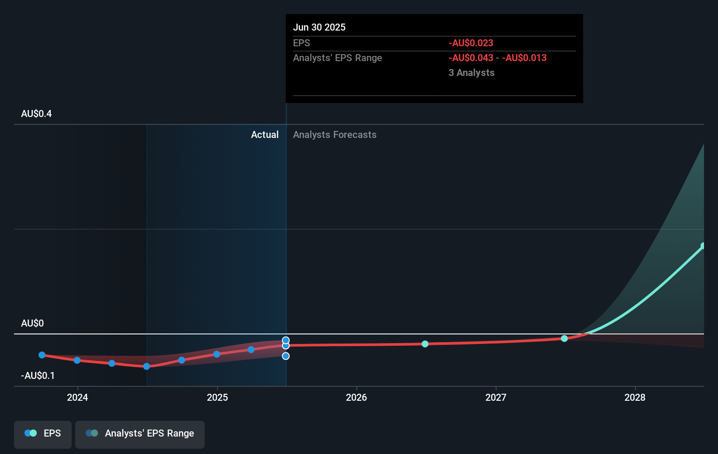Screen dimensions: 718x454
Task: Click the teal endpoint at the chart's right edge
Action: [x=703, y=245]
